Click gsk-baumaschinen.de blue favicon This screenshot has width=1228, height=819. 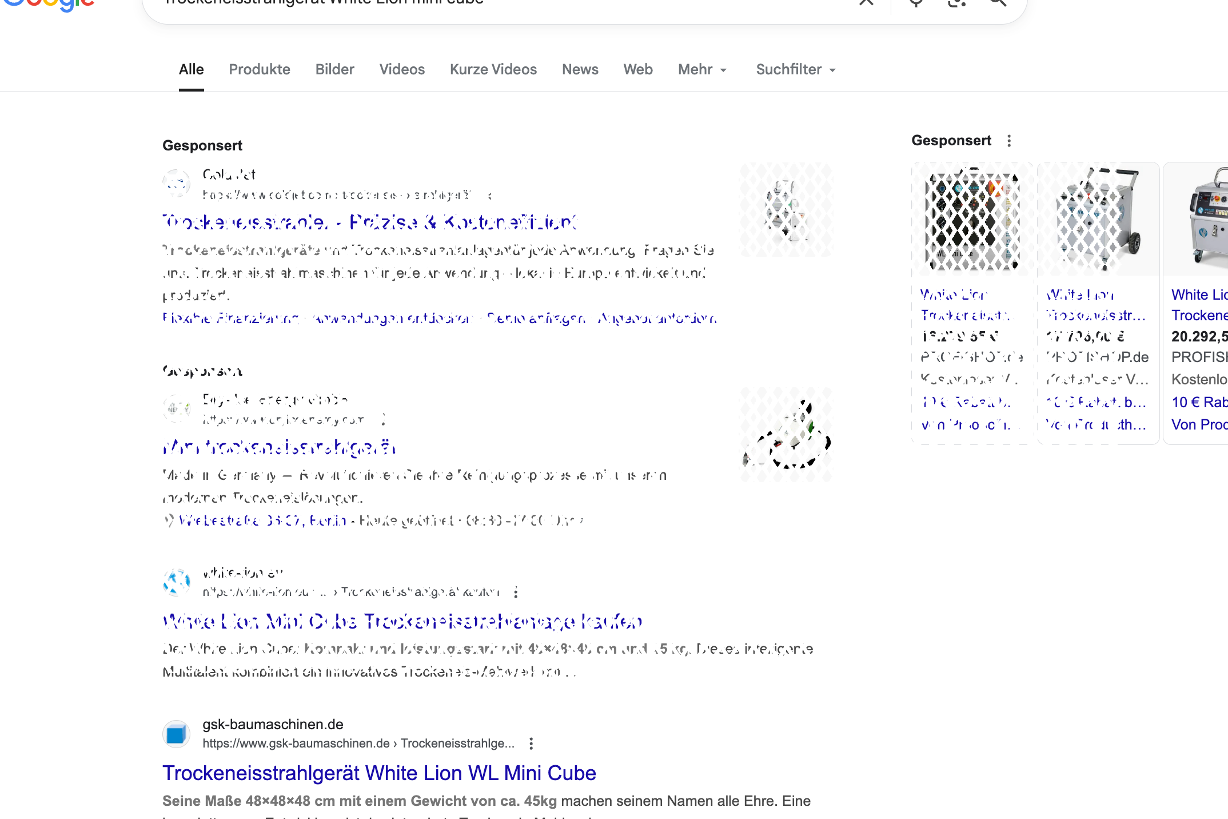pyautogui.click(x=177, y=734)
